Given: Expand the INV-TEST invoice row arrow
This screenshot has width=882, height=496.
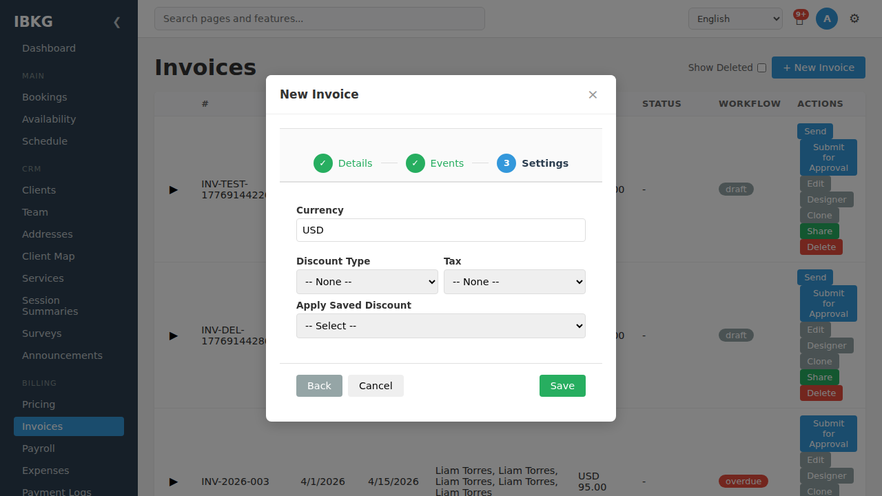Looking at the screenshot, I should (174, 189).
